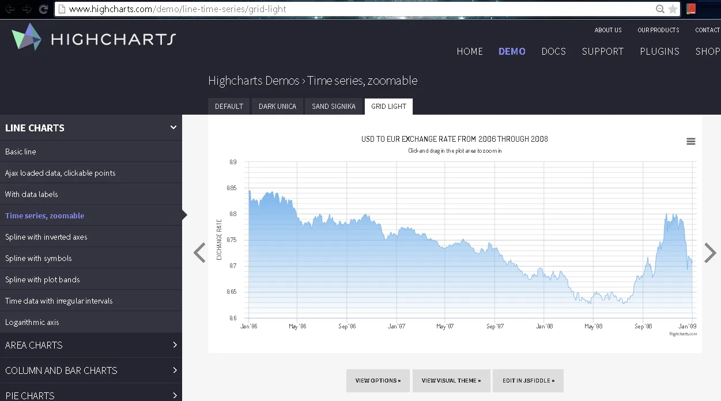Select the Grid Light theme tab
Image resolution: width=721 pixels, height=401 pixels.
point(388,107)
